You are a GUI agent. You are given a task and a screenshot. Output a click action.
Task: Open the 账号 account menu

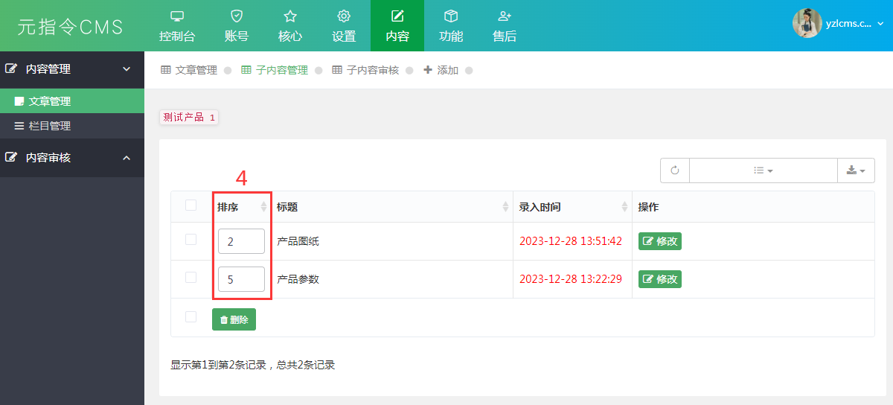tap(237, 26)
